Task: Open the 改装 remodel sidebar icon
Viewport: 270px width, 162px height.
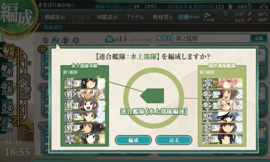Action: pos(7,88)
